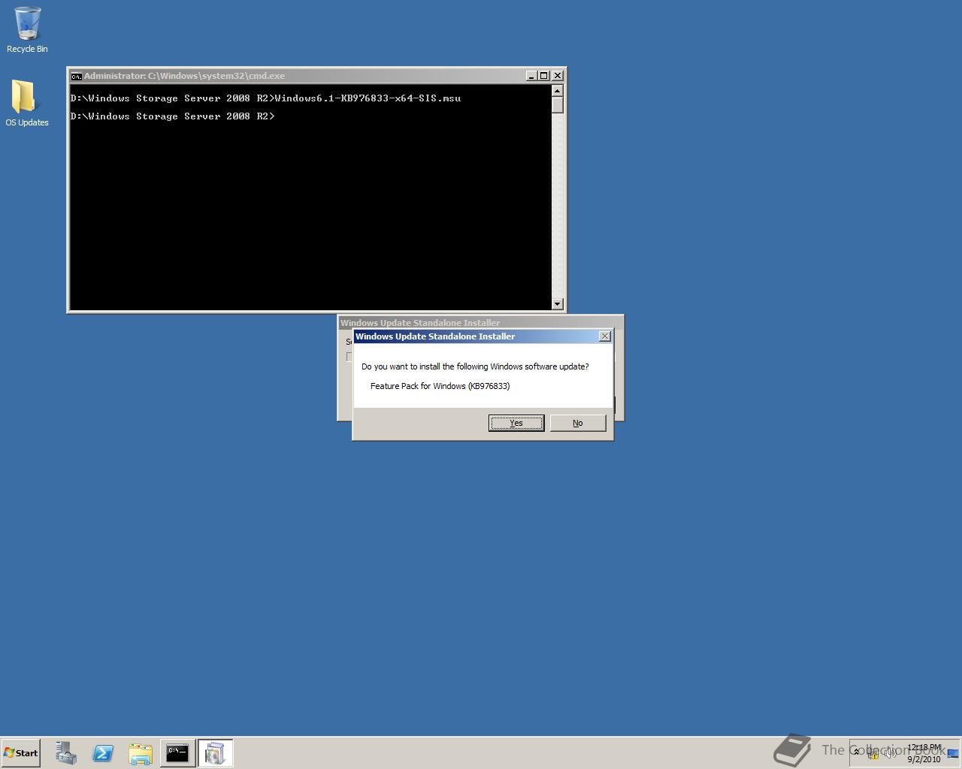Show hidden tray icons arrow
The width and height of the screenshot is (962, 769).
pos(856,752)
